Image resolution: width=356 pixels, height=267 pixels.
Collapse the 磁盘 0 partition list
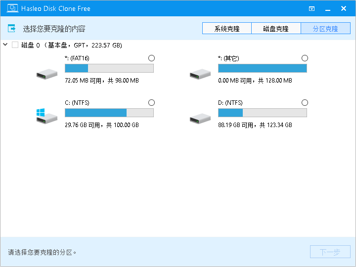(5, 44)
